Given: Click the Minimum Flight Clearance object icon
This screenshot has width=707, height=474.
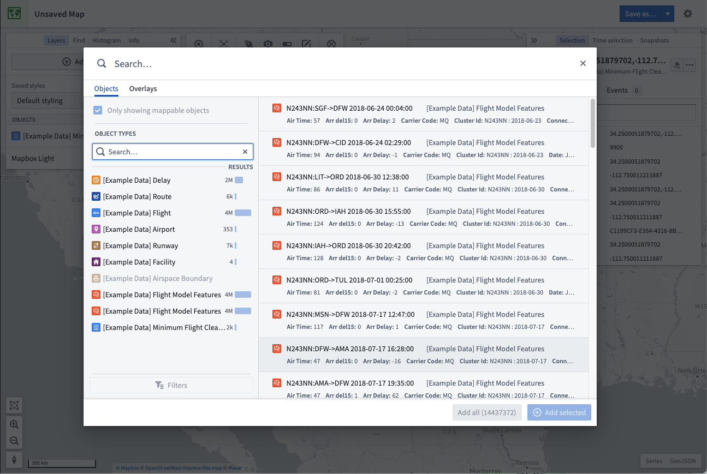Looking at the screenshot, I should tap(96, 327).
